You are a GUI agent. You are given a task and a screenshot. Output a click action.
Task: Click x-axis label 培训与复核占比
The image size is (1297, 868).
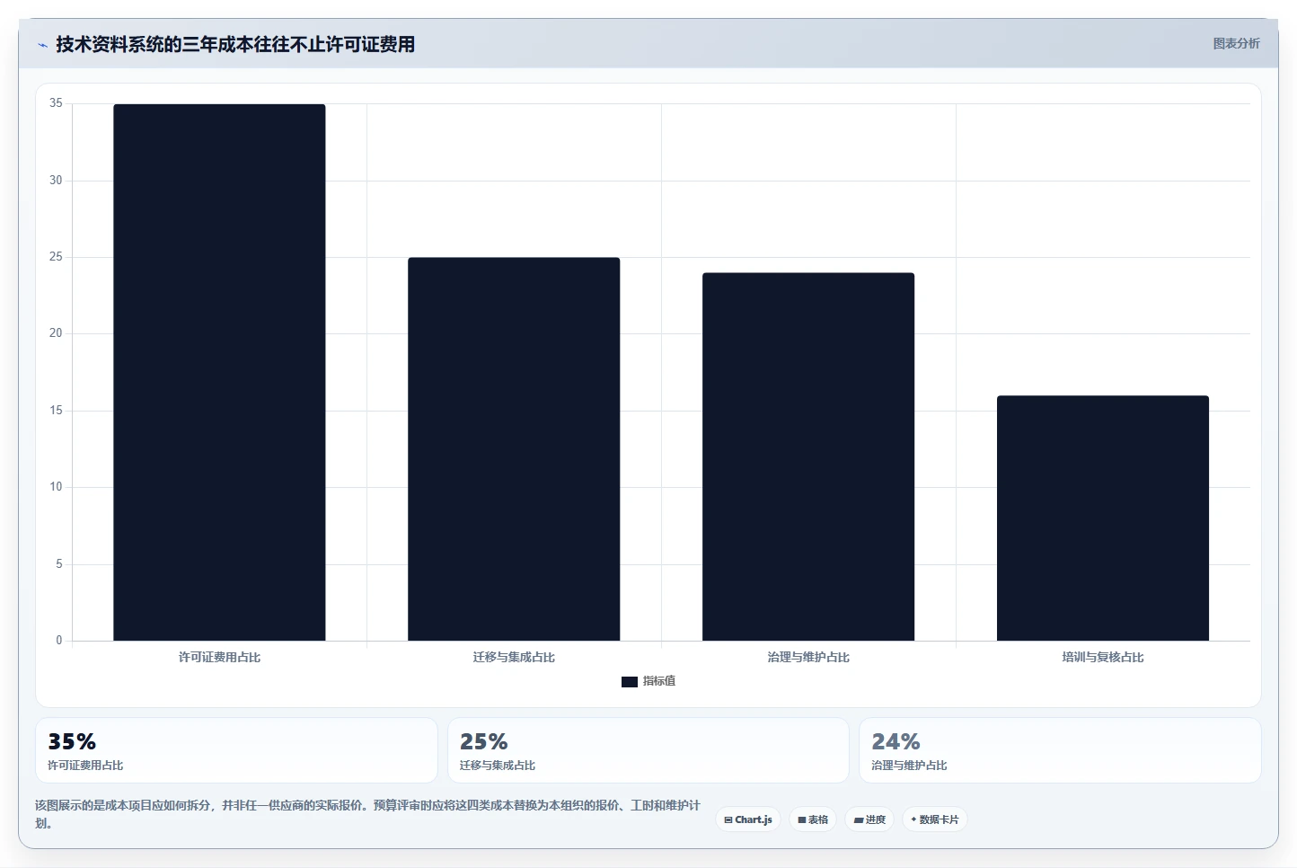click(x=1103, y=657)
